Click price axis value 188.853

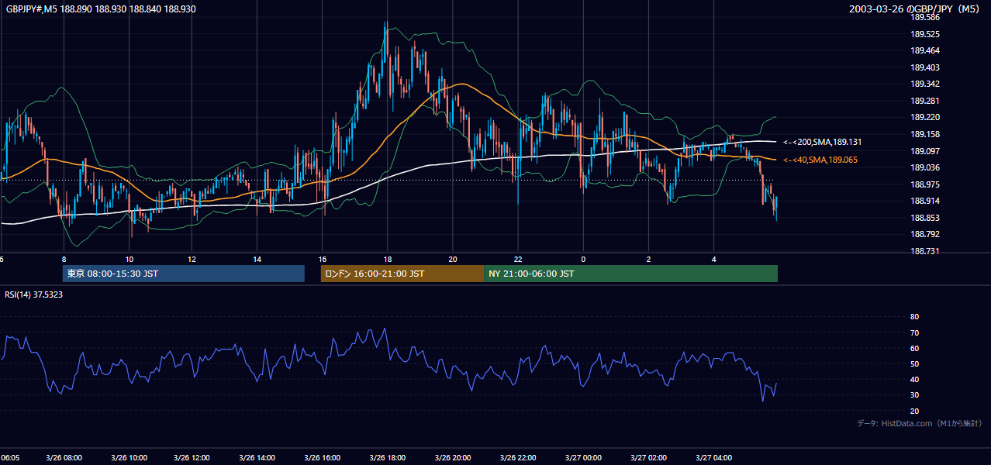tap(924, 218)
